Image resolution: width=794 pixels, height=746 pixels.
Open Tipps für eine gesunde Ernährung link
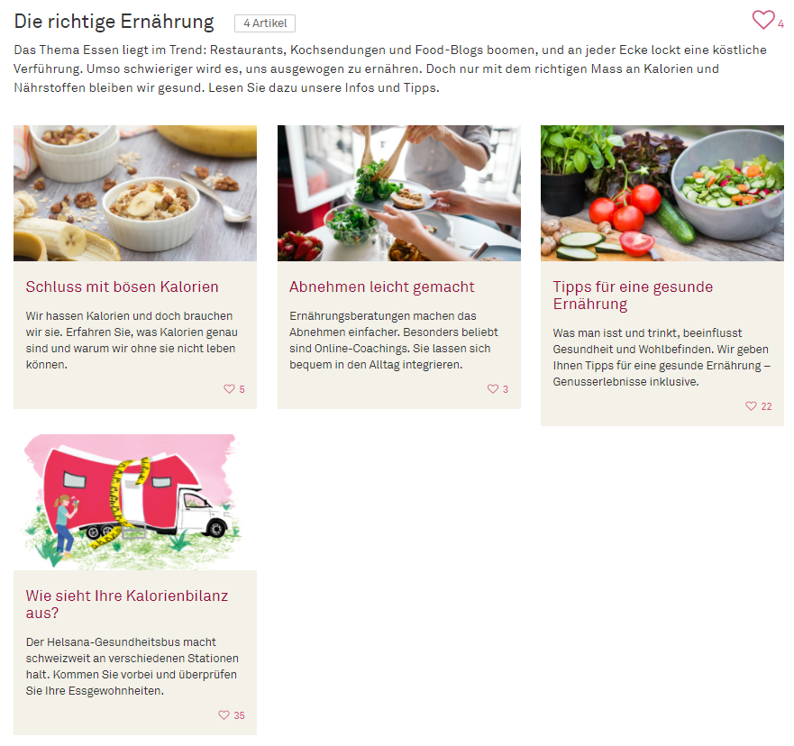tap(633, 295)
